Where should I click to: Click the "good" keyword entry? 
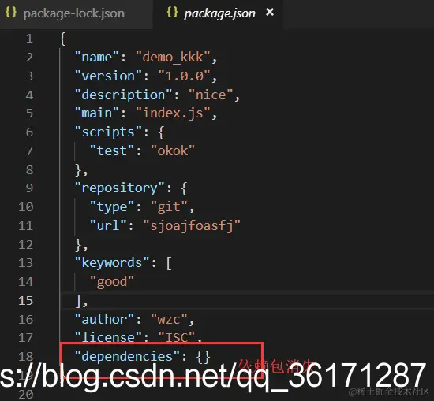pyautogui.click(x=112, y=281)
